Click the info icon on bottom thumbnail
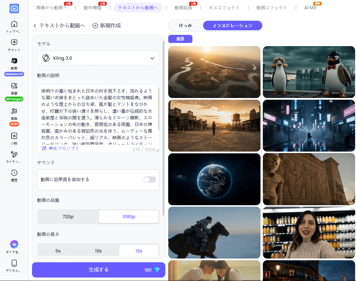This screenshot has width=356, height=281. pyautogui.click(x=266, y=274)
